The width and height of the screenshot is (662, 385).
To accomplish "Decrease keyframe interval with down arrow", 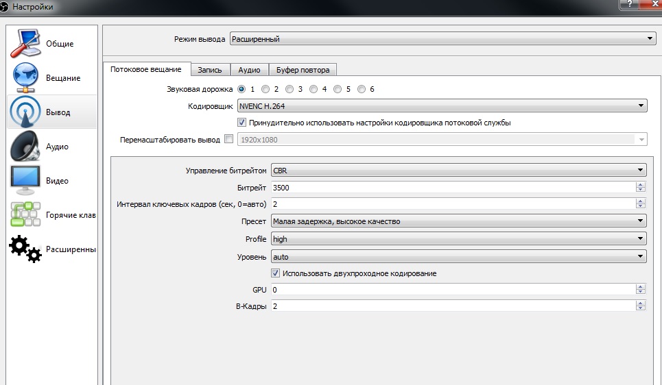I will (x=641, y=207).
